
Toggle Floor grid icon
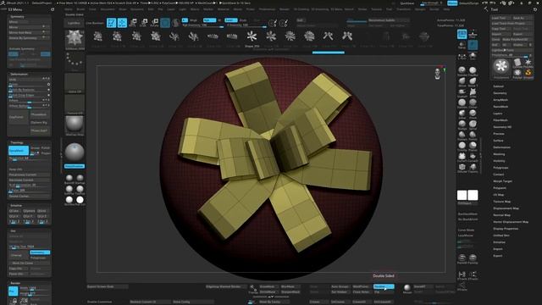473,34
